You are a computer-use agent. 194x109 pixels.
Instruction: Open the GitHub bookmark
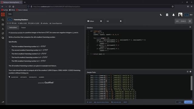pyautogui.click(x=12, y=10)
